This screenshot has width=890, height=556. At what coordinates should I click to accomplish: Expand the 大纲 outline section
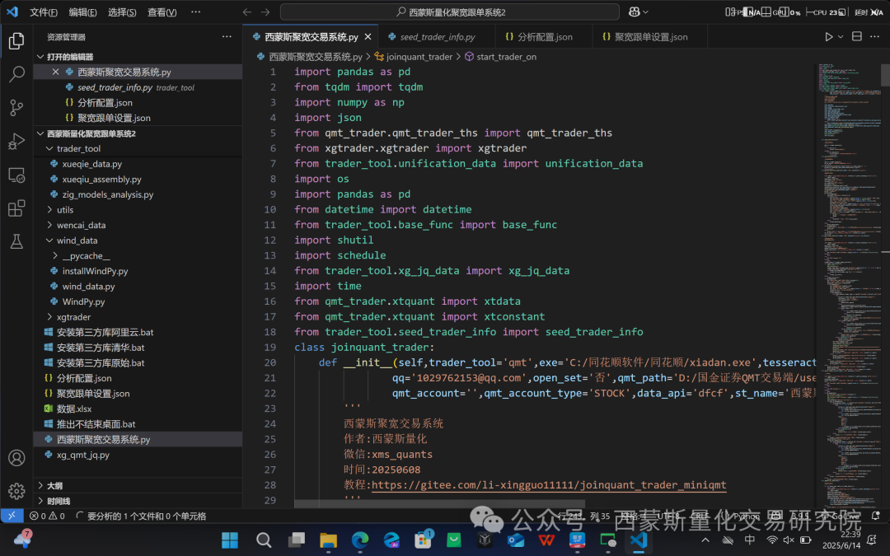[x=40, y=486]
